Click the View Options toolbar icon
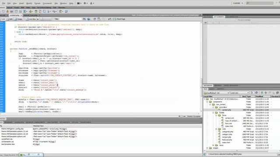This screenshot has width=280, height=157. [99, 19]
